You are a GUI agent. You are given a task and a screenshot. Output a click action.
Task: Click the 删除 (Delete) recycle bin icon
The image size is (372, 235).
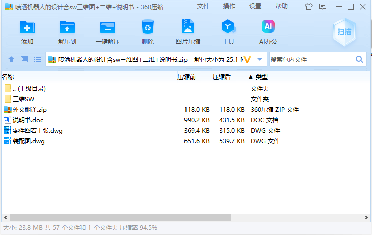148,27
